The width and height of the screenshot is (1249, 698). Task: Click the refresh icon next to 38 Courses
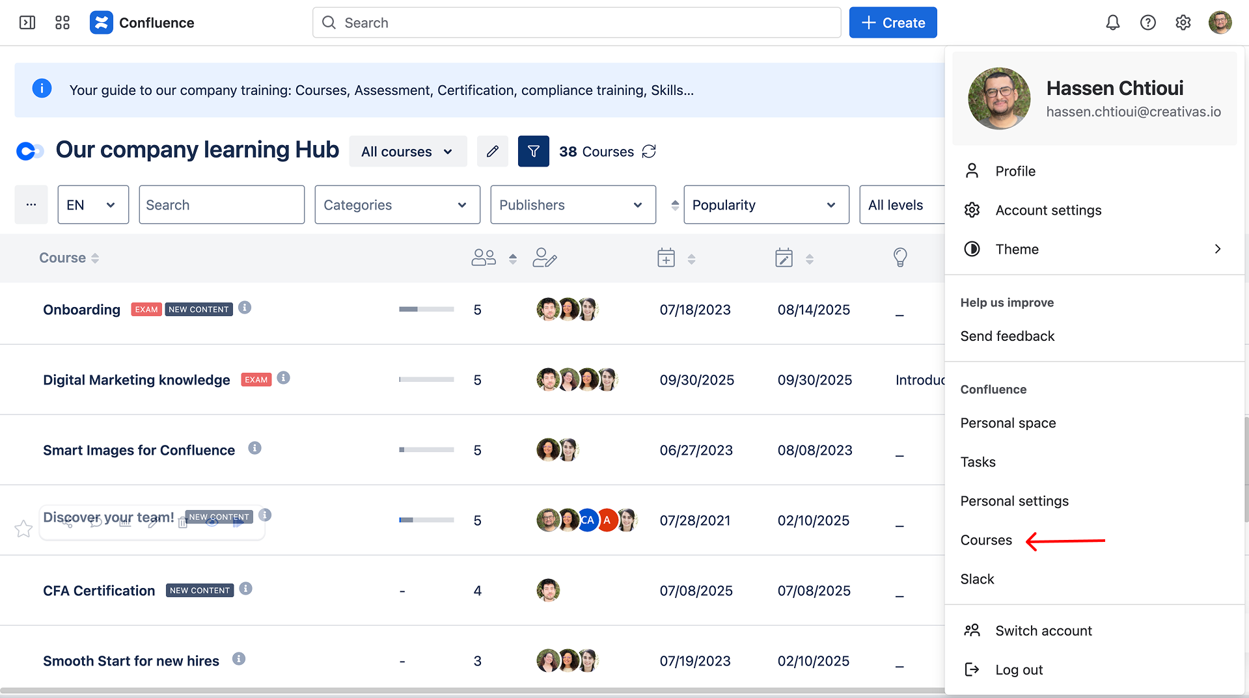[x=649, y=152]
